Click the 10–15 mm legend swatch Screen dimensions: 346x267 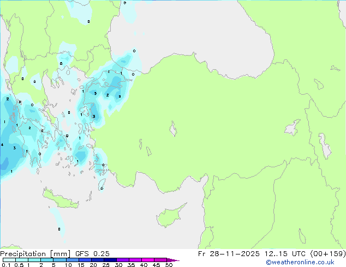(x=72, y=260)
